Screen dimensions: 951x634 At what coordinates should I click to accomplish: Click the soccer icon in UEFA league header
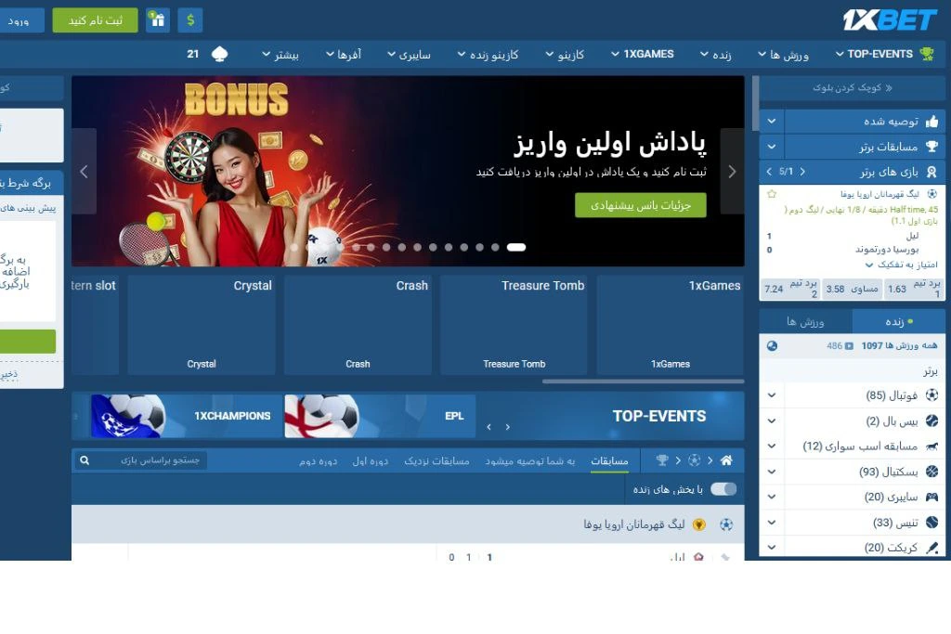(726, 524)
